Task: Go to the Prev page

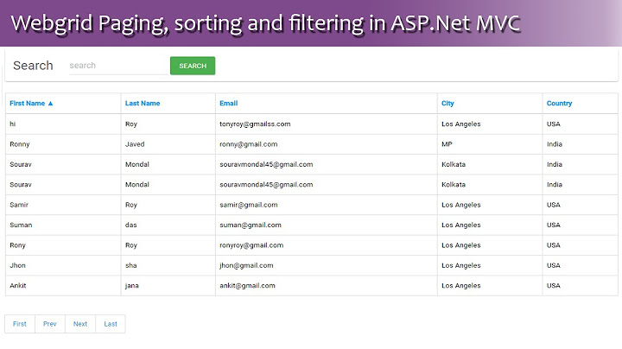Action: [x=50, y=324]
